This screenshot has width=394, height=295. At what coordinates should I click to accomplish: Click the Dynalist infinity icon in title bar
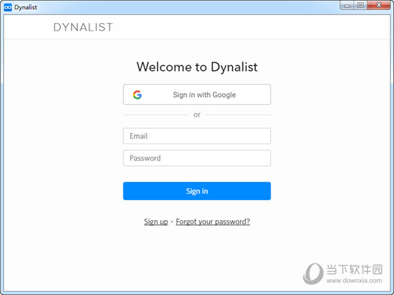(8, 7)
